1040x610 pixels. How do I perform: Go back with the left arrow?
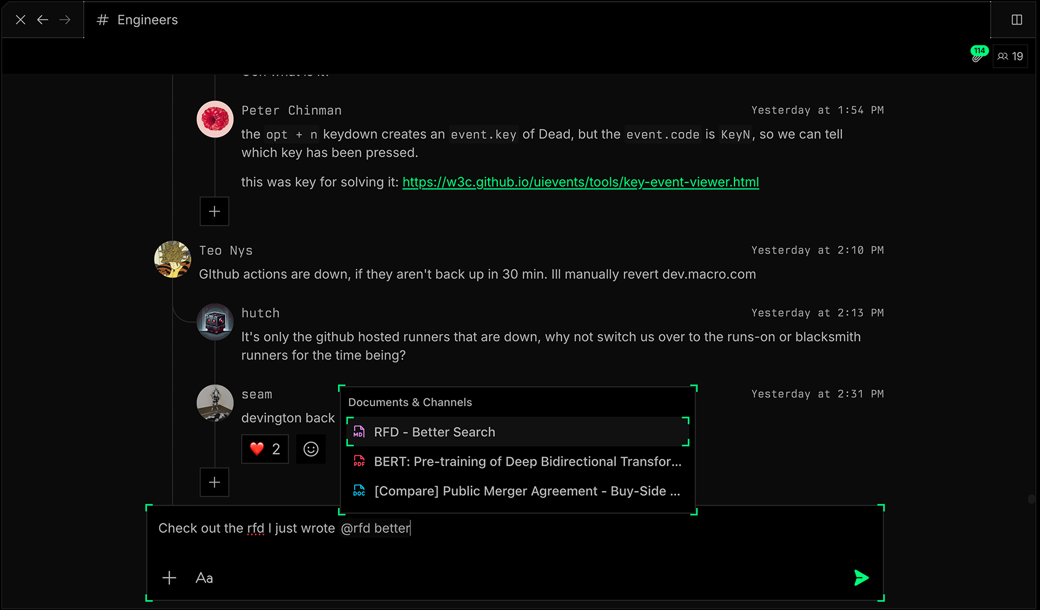42,20
